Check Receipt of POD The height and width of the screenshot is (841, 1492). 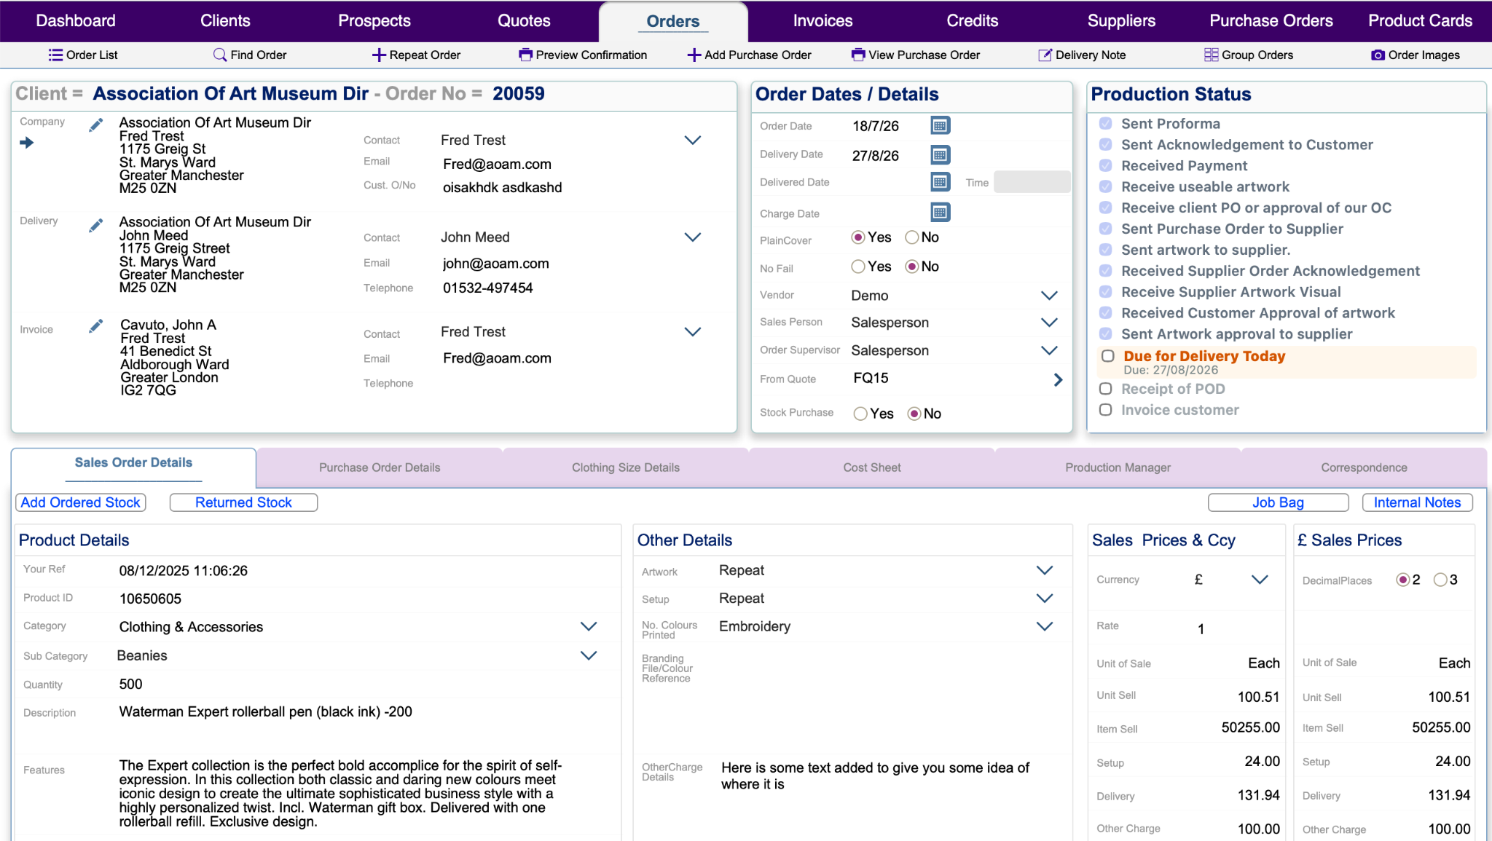coord(1105,389)
